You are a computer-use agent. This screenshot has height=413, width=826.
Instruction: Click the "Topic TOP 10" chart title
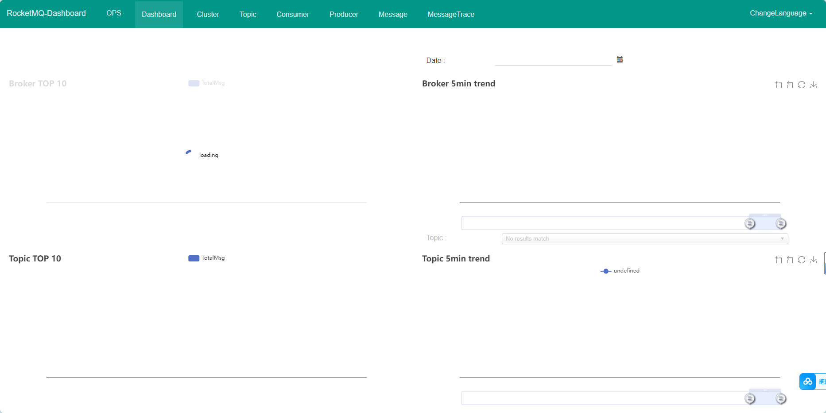35,258
